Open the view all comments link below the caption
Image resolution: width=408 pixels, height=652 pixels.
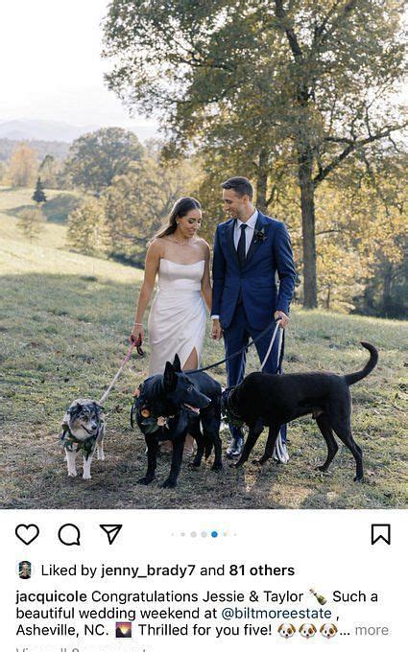[x=82, y=649]
